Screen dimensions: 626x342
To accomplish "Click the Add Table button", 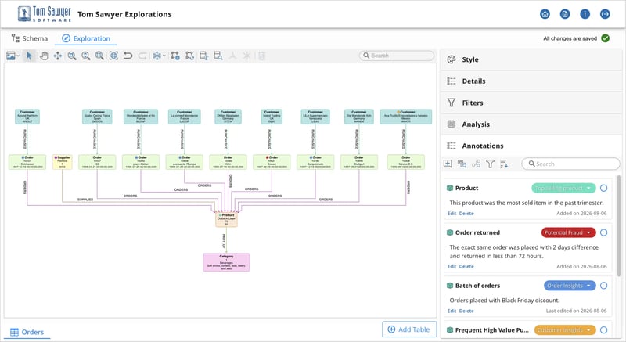I will coord(409,329).
